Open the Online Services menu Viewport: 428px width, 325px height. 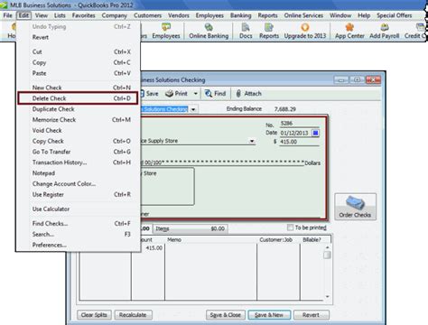coord(303,15)
